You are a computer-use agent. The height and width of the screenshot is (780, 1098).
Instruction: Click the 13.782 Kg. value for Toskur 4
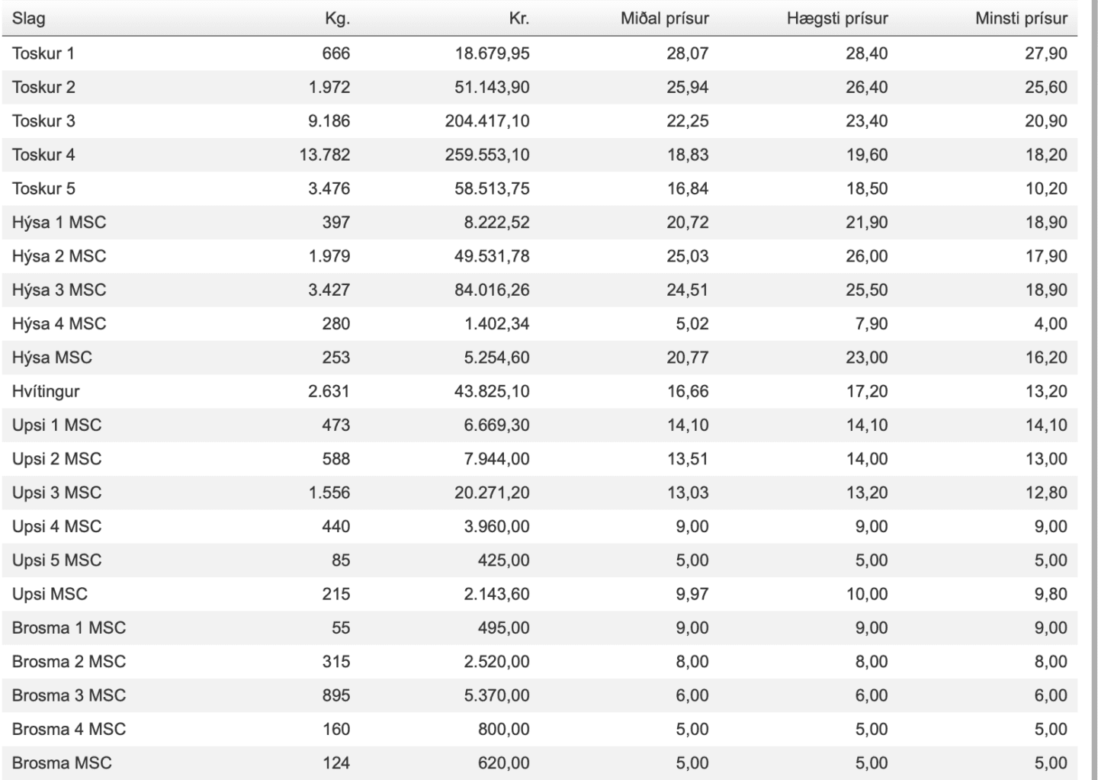pos(325,155)
